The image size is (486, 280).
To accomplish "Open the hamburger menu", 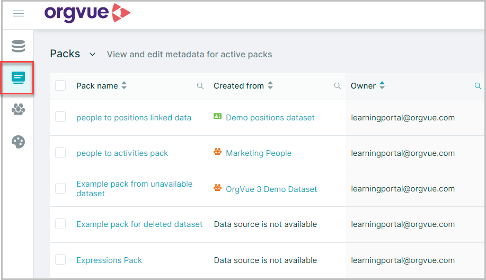I will click(19, 13).
